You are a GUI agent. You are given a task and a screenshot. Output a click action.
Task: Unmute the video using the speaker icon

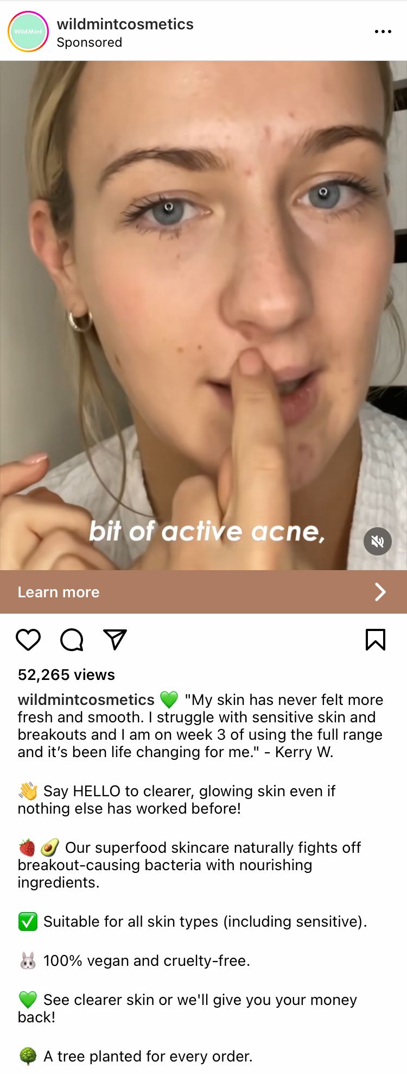pyautogui.click(x=378, y=541)
